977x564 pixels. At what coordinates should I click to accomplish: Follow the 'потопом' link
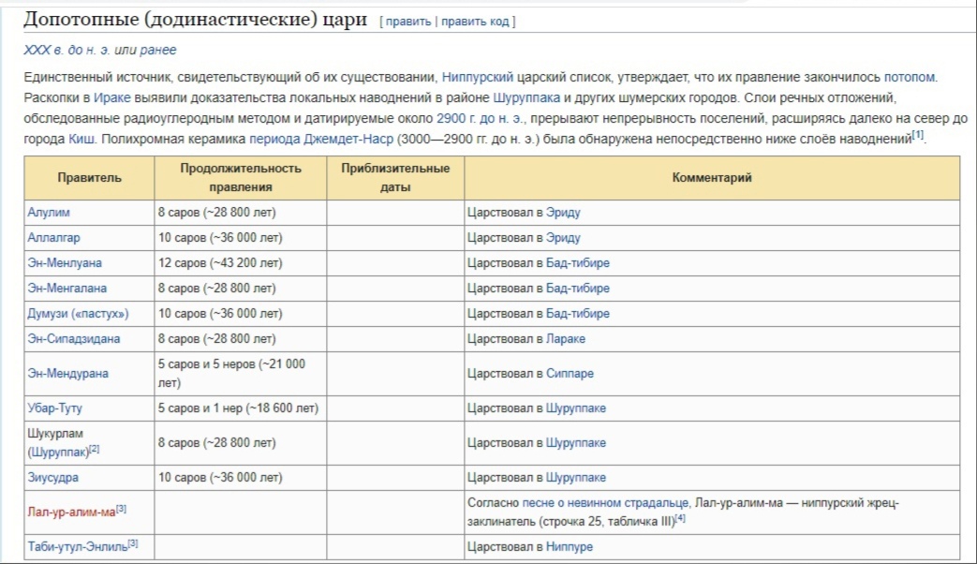(909, 77)
